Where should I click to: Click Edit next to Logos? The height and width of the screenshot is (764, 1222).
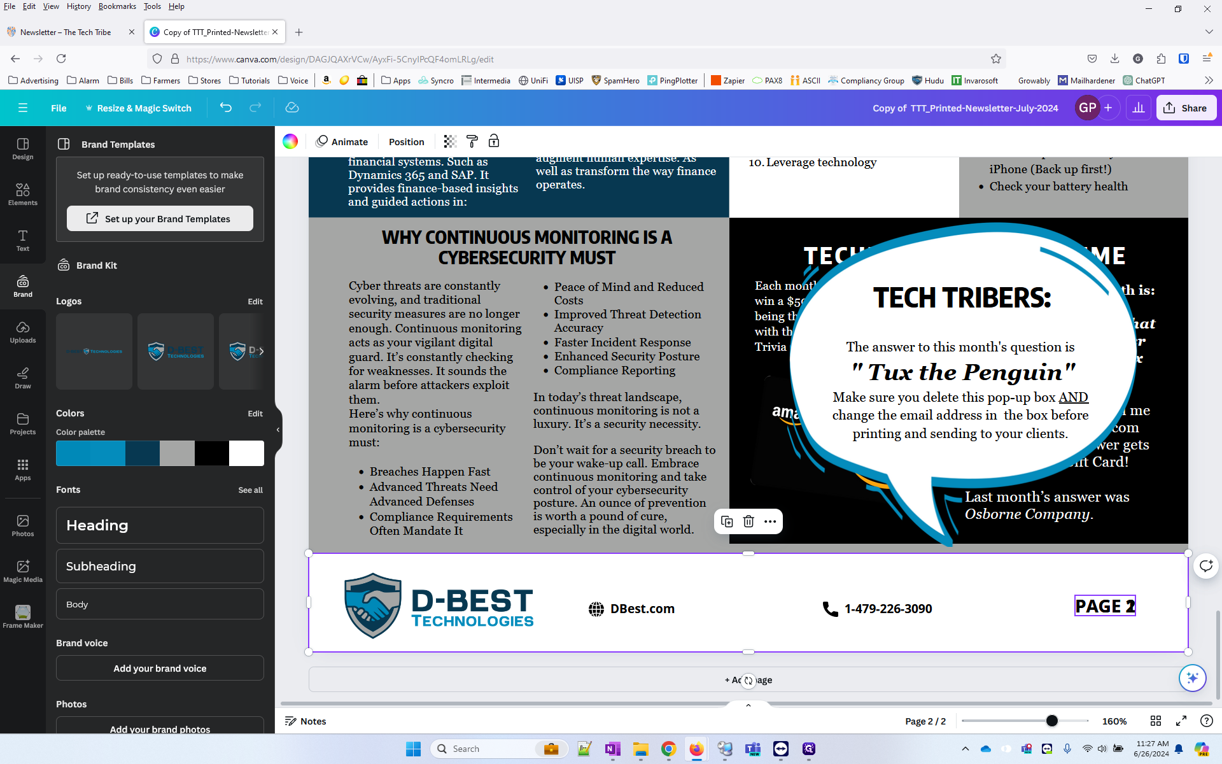pos(255,301)
